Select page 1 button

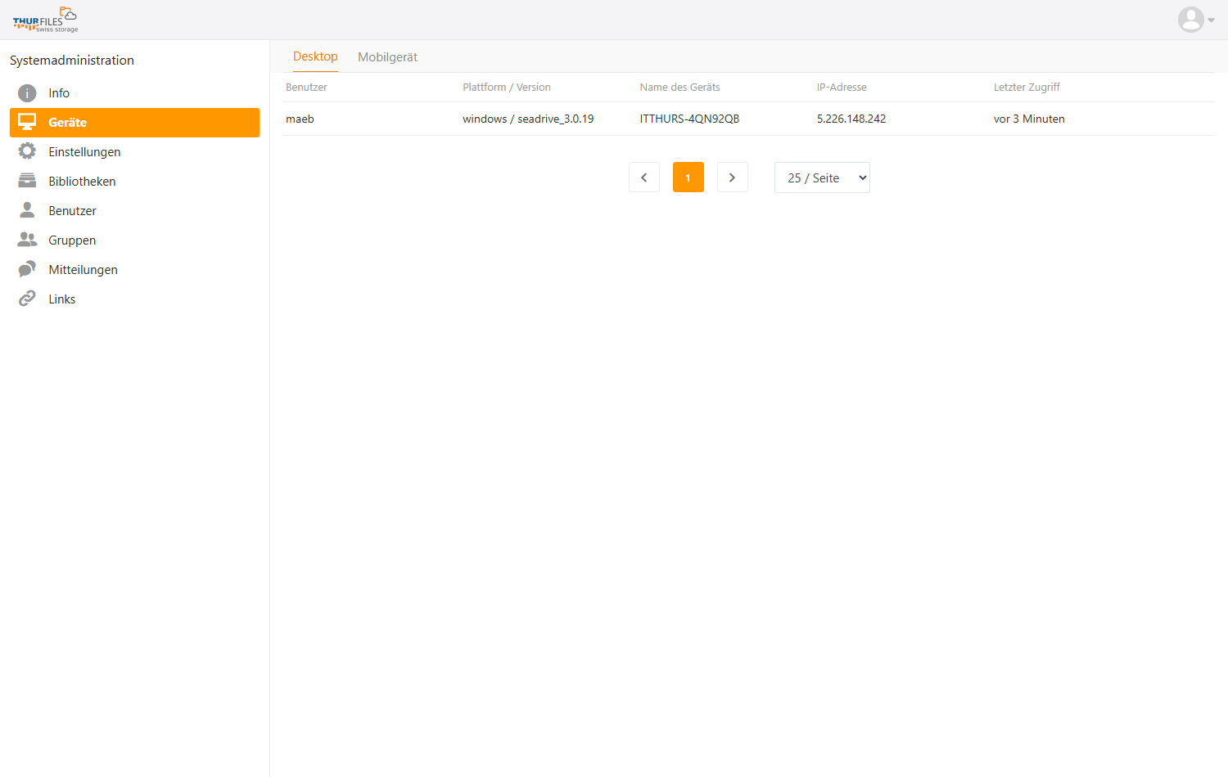[x=688, y=177]
